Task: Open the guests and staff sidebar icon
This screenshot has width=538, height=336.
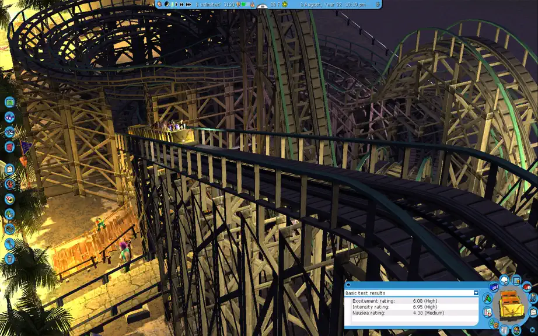Action: pos(9,184)
